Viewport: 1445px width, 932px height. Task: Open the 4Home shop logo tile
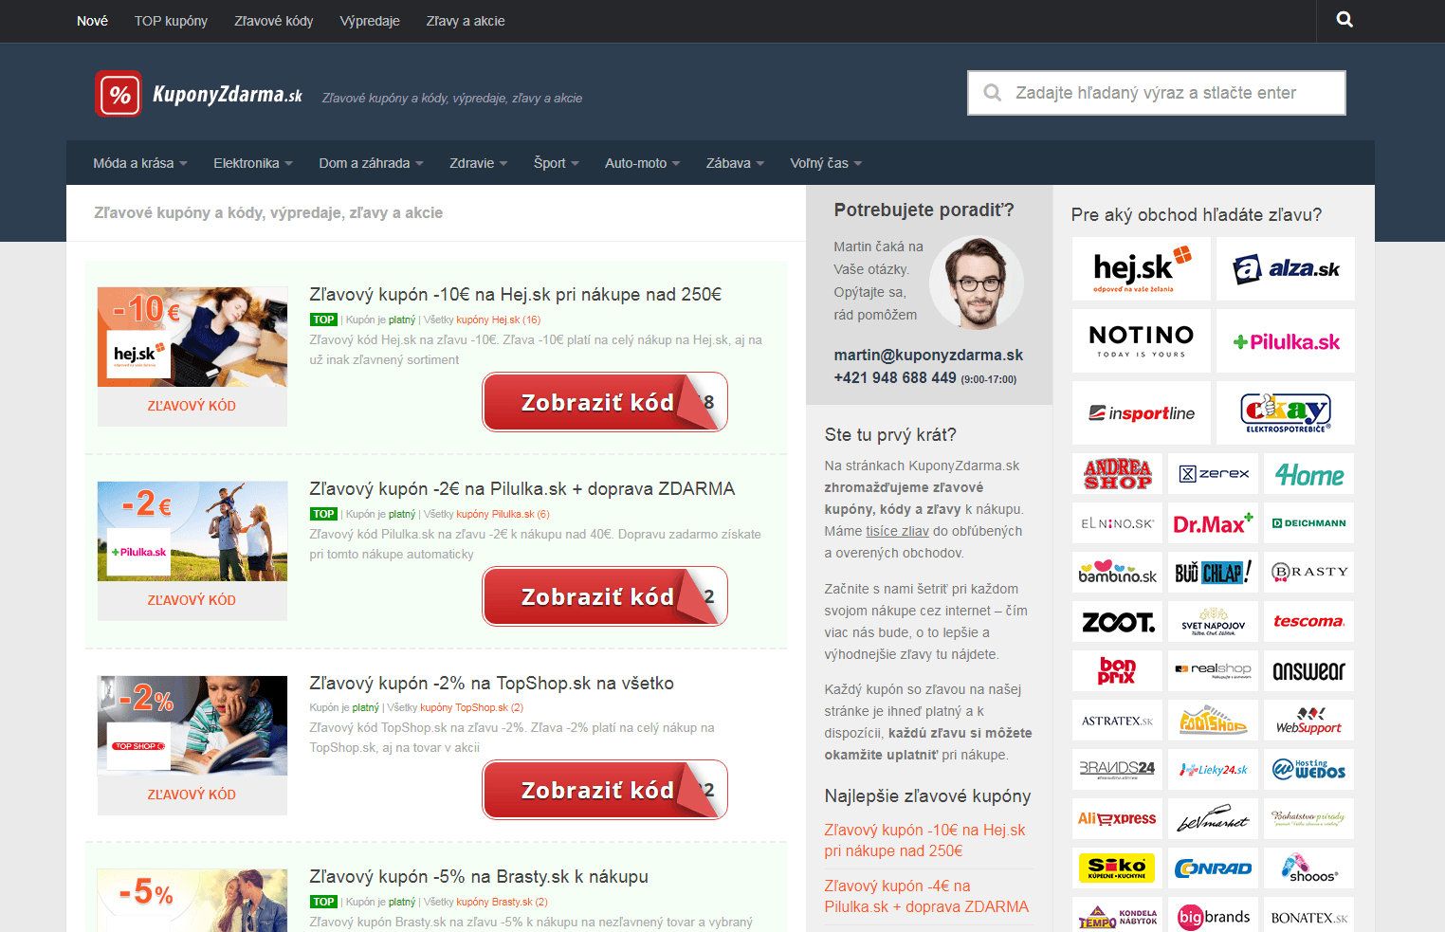[1309, 474]
